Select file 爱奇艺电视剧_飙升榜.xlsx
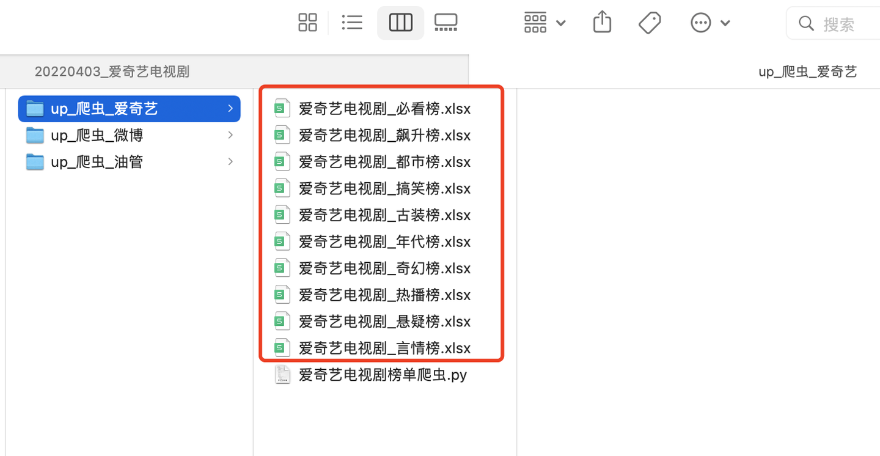The height and width of the screenshot is (456, 880). (384, 135)
